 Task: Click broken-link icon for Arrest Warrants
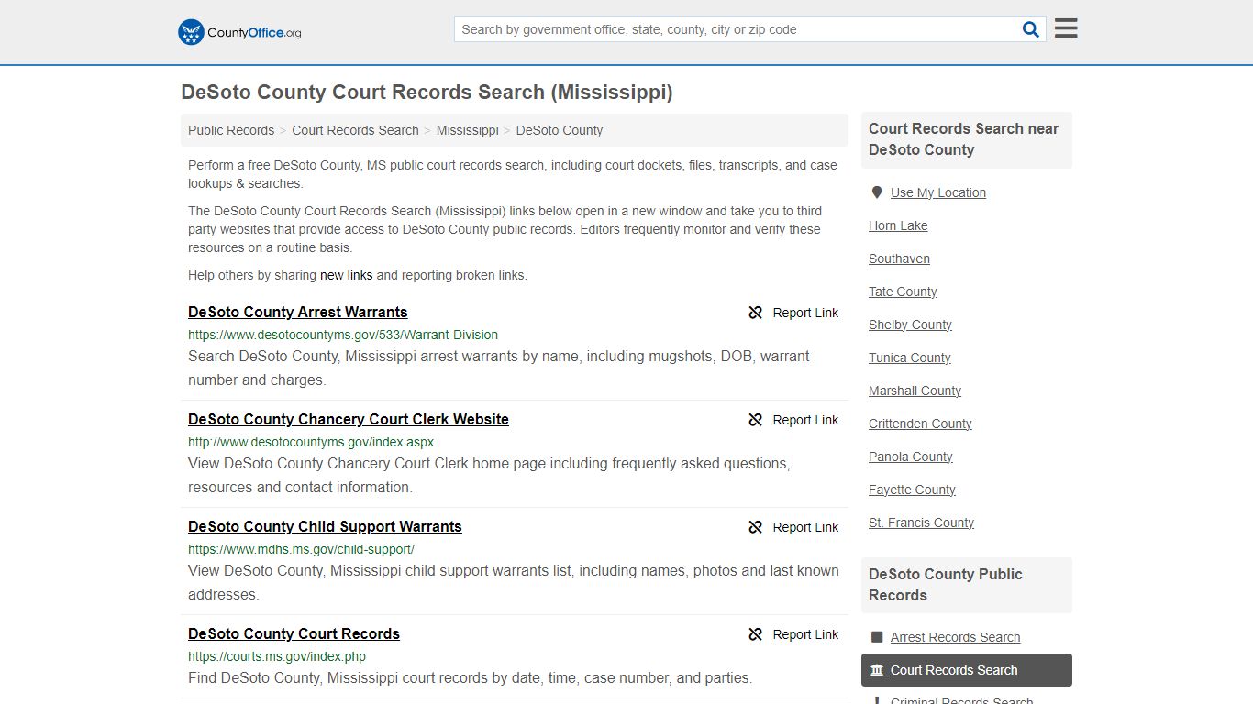756,313
